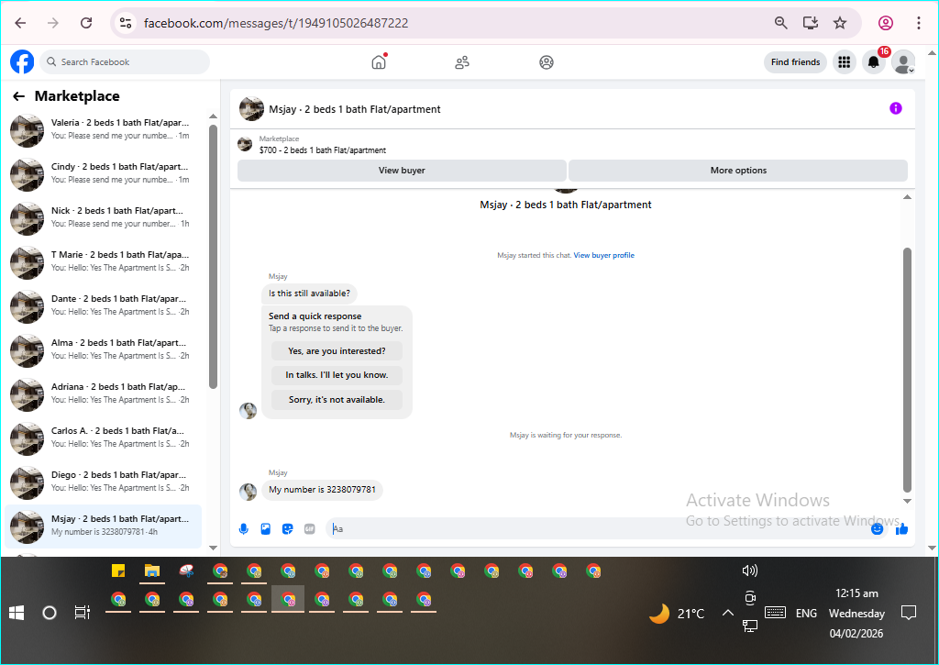Click the voice clip microphone icon
This screenshot has height=665, width=939.
244,529
